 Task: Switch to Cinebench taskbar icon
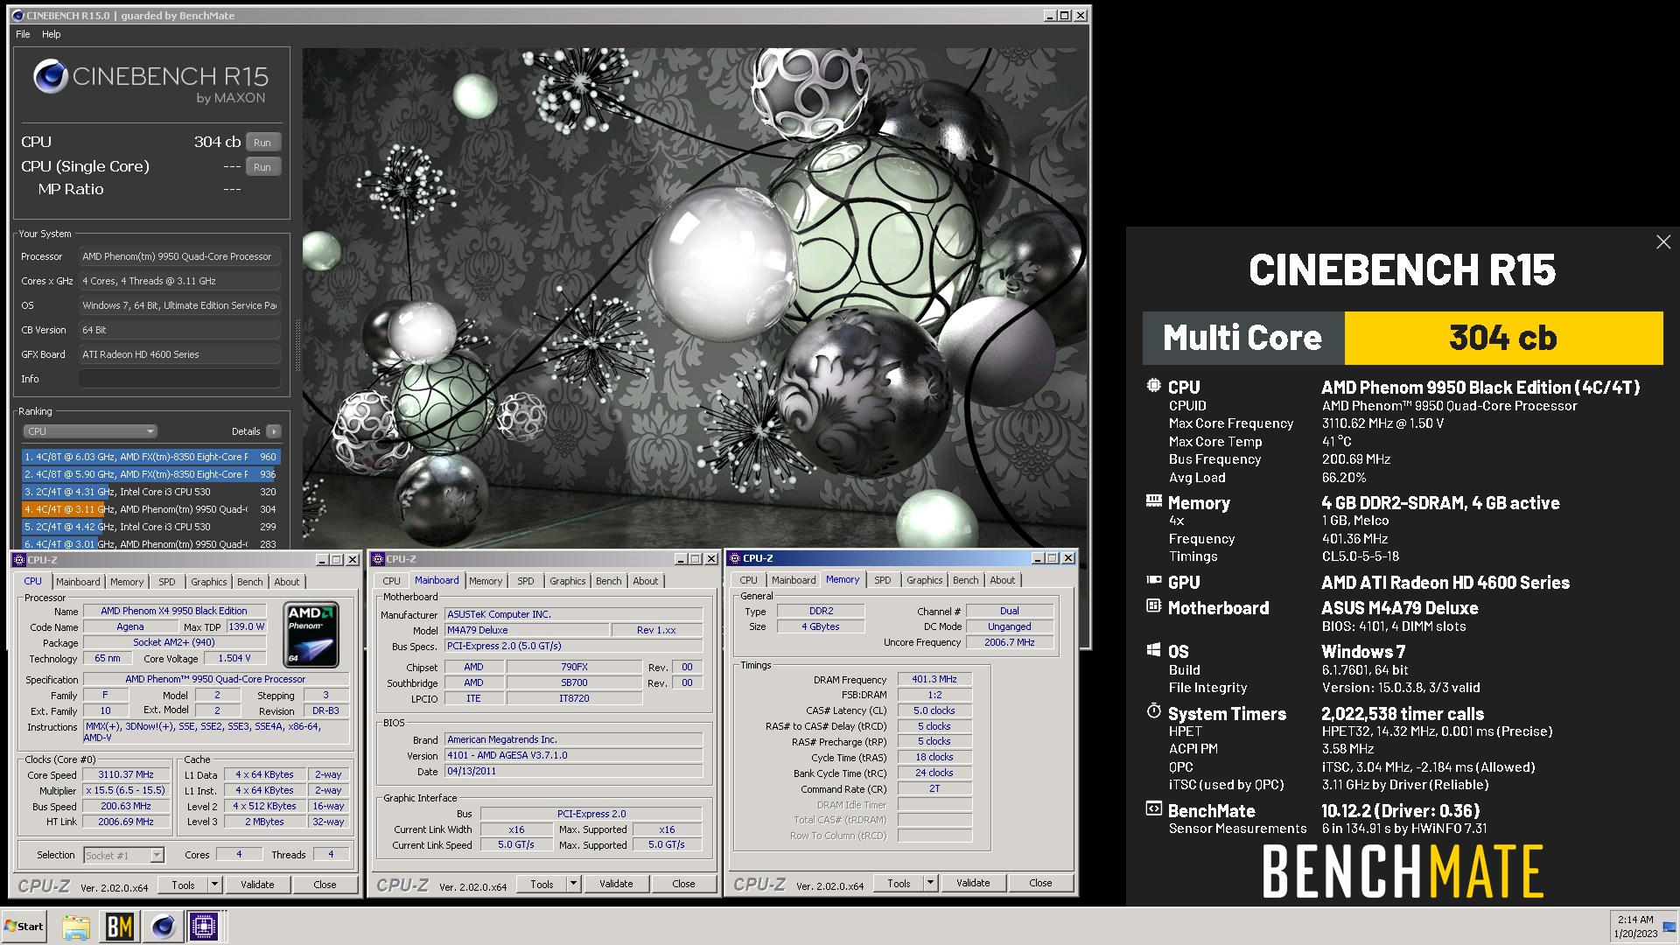tap(163, 927)
